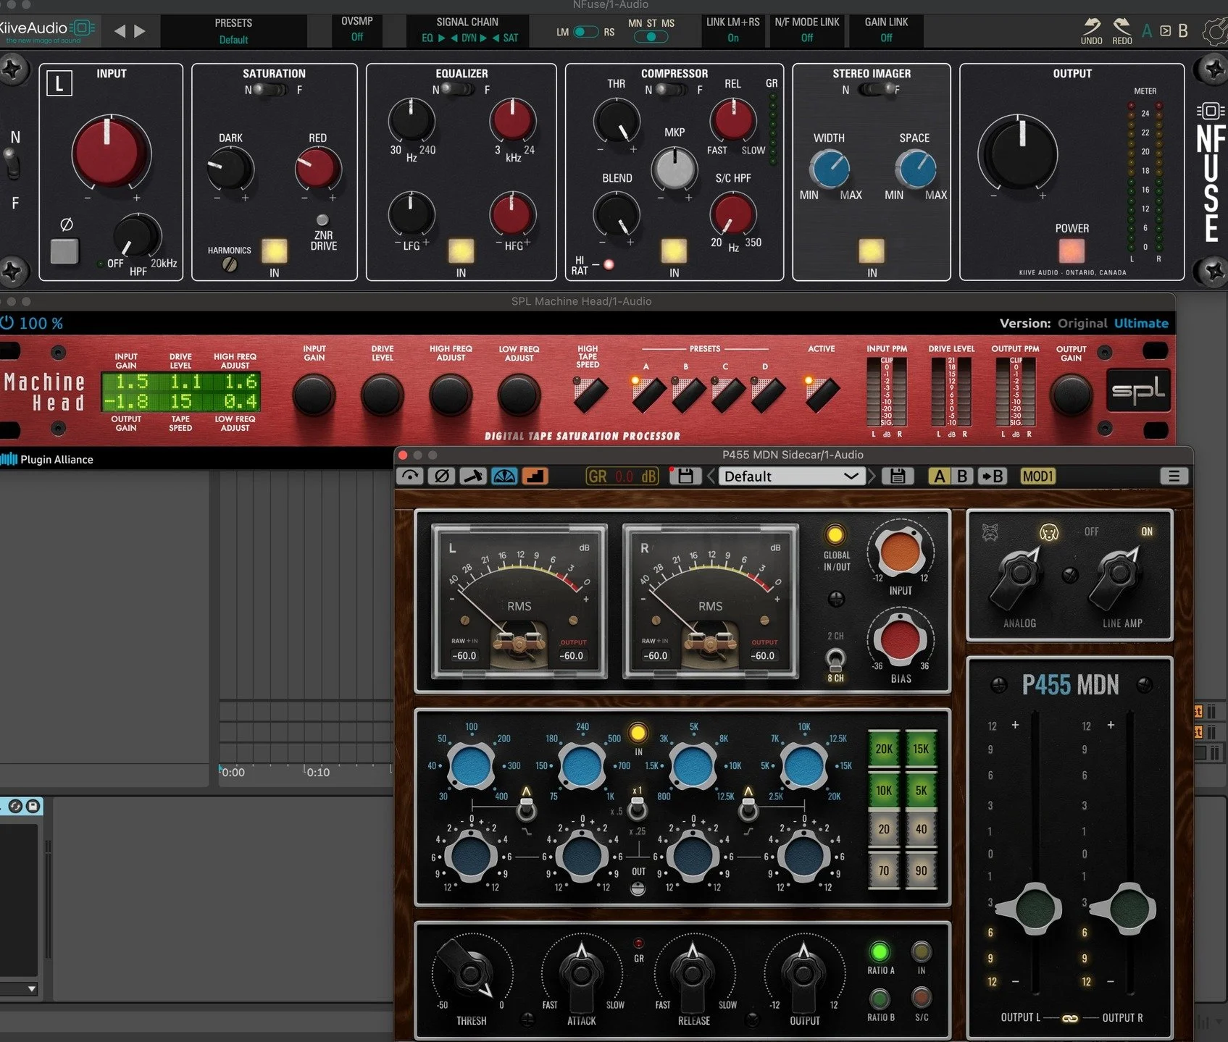Image resolution: width=1228 pixels, height=1042 pixels.
Task: Click the Plugin Alliance logo
Action: [48, 459]
